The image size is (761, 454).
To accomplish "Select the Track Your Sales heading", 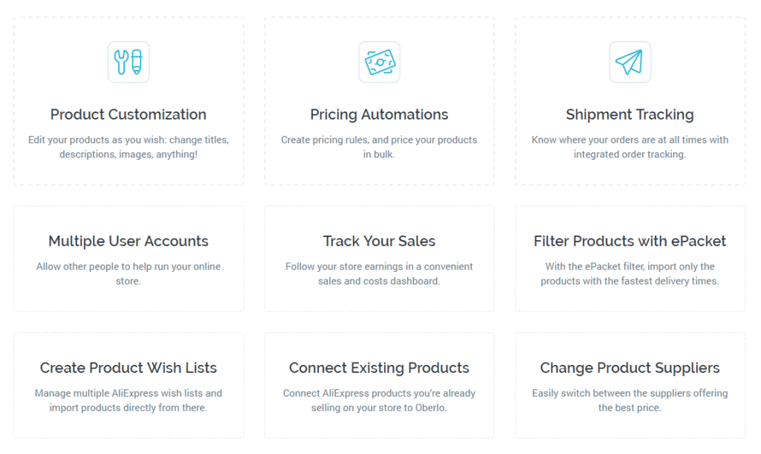I will click(x=379, y=241).
